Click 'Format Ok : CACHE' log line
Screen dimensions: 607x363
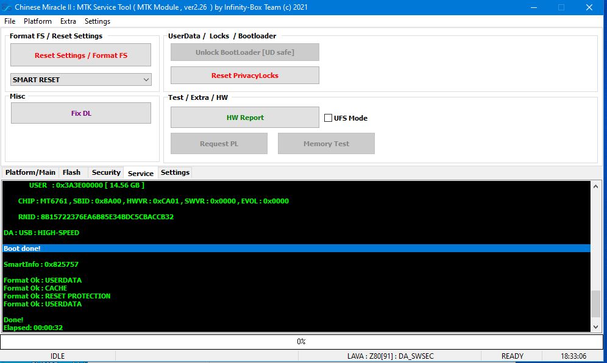pos(35,288)
